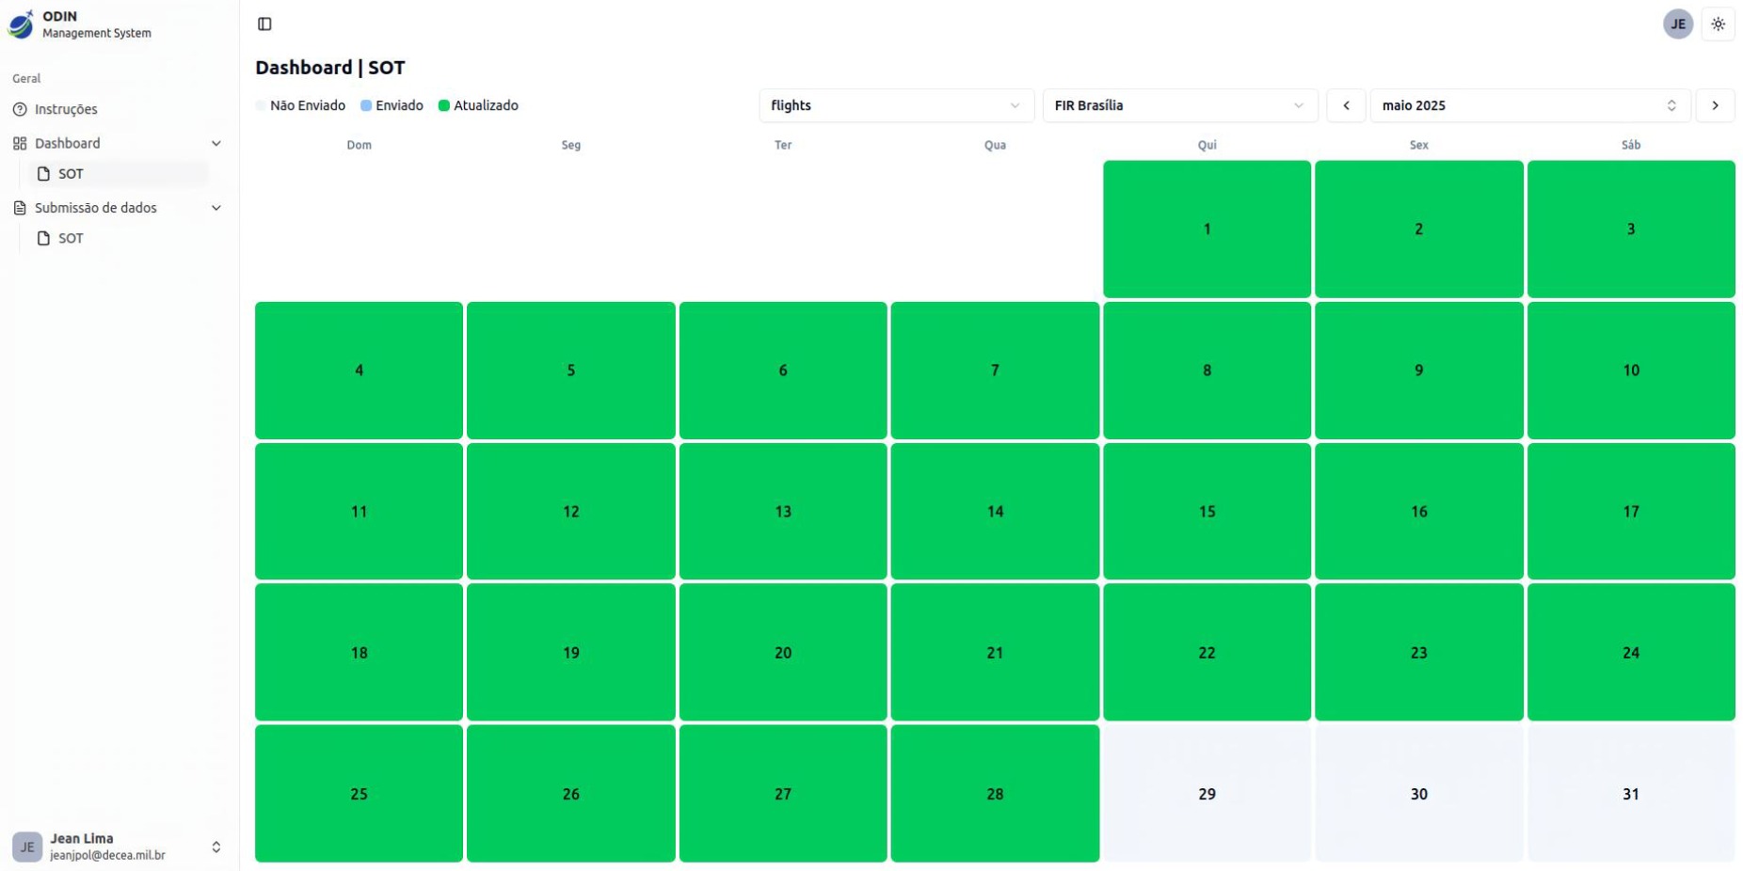
Task: Open SOT under Dashboard
Action: point(72,174)
